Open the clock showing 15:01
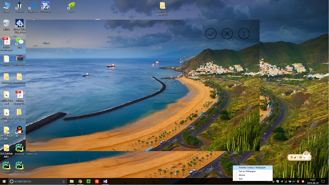Viewport: 329px width, 185px height. 313,181
